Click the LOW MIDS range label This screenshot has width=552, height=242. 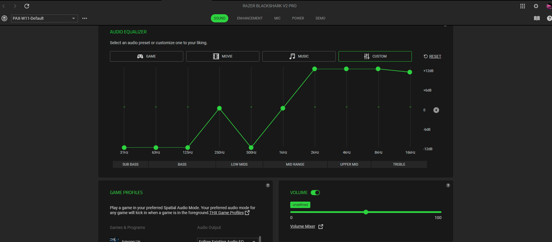point(239,164)
